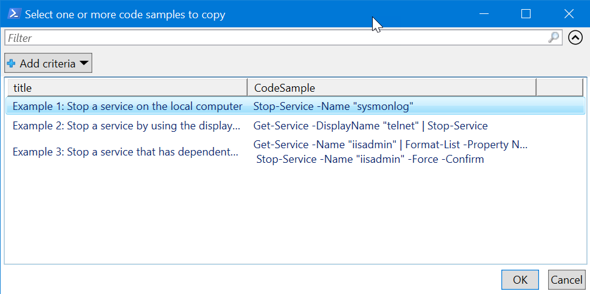Minimize the code samples window

(484, 14)
